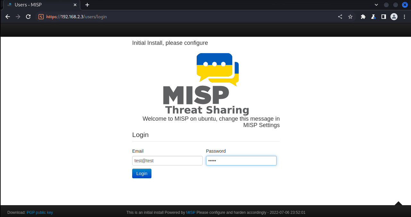This screenshot has width=411, height=217.
Task: Toggle the browser side panel
Action: coord(383,17)
